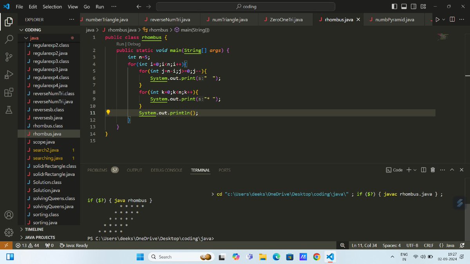Kill the terminal with trash icon
470x264 pixels.
pyautogui.click(x=433, y=170)
